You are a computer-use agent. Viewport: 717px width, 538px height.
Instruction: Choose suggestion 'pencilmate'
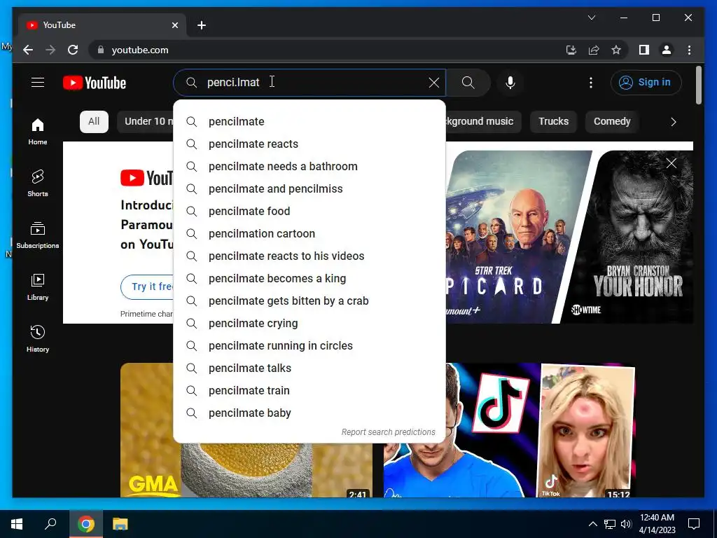click(x=309, y=121)
